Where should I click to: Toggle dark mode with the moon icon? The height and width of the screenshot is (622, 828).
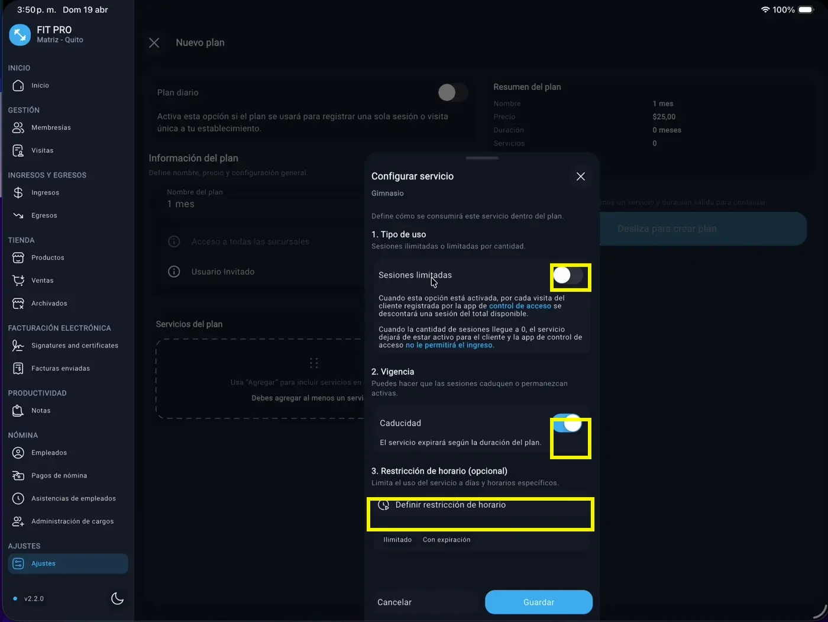point(117,598)
